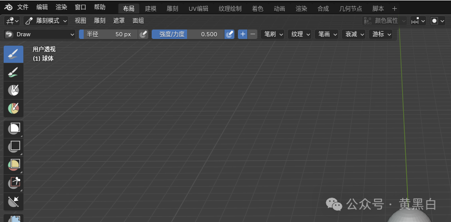Image resolution: width=451 pixels, height=222 pixels.
Task: Switch to the 合成 workspace tab
Action: point(323,9)
